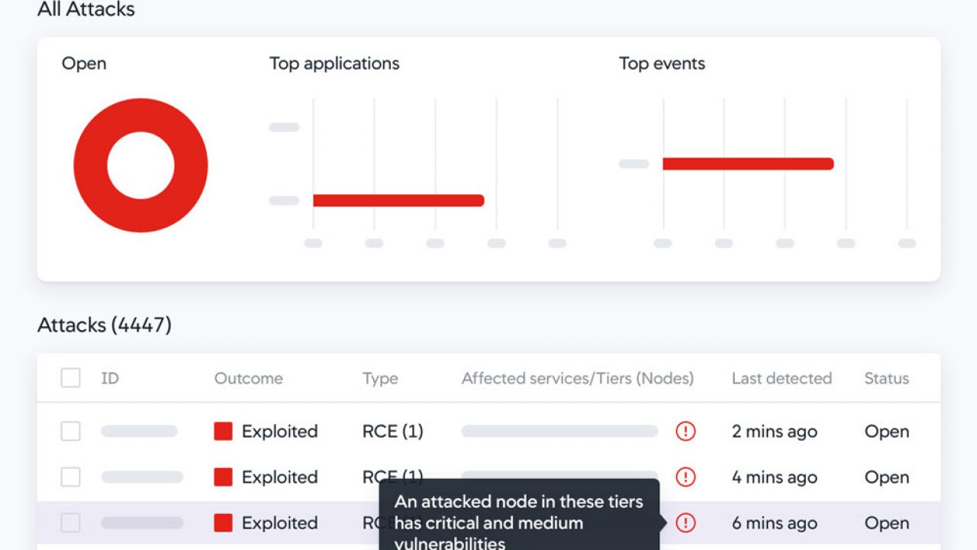Click red Exploited square in first attack row
Screen dimensions: 977x550
coord(223,432)
